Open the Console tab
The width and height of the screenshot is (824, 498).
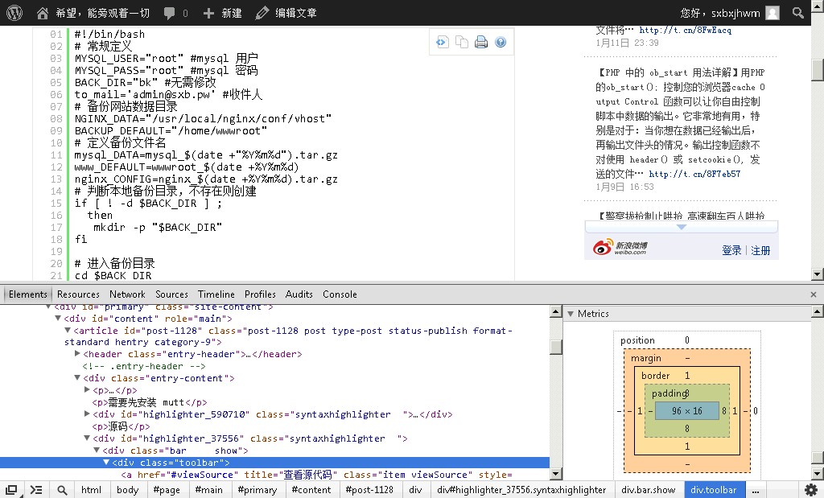tap(340, 294)
